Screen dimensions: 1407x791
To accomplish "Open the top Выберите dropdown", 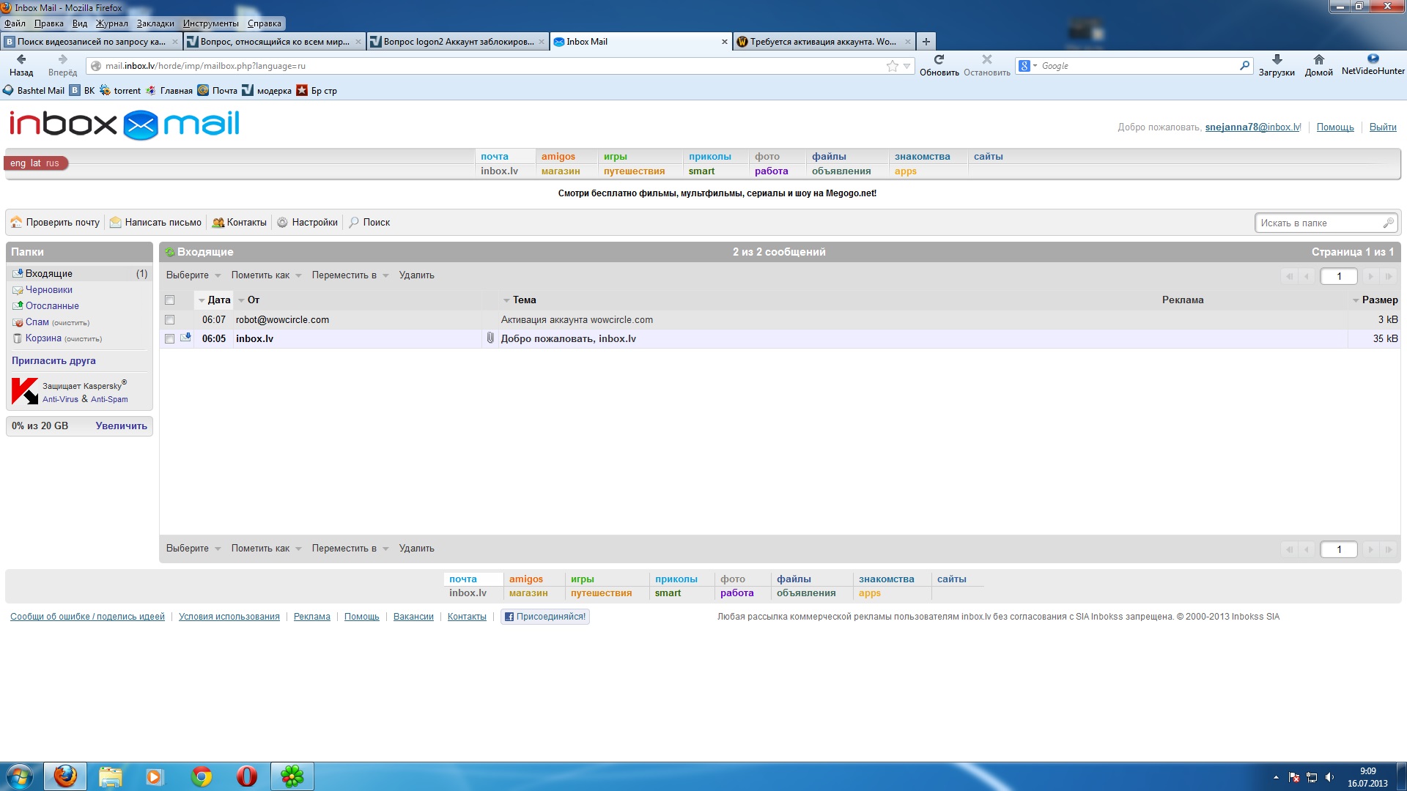I will tap(193, 275).
